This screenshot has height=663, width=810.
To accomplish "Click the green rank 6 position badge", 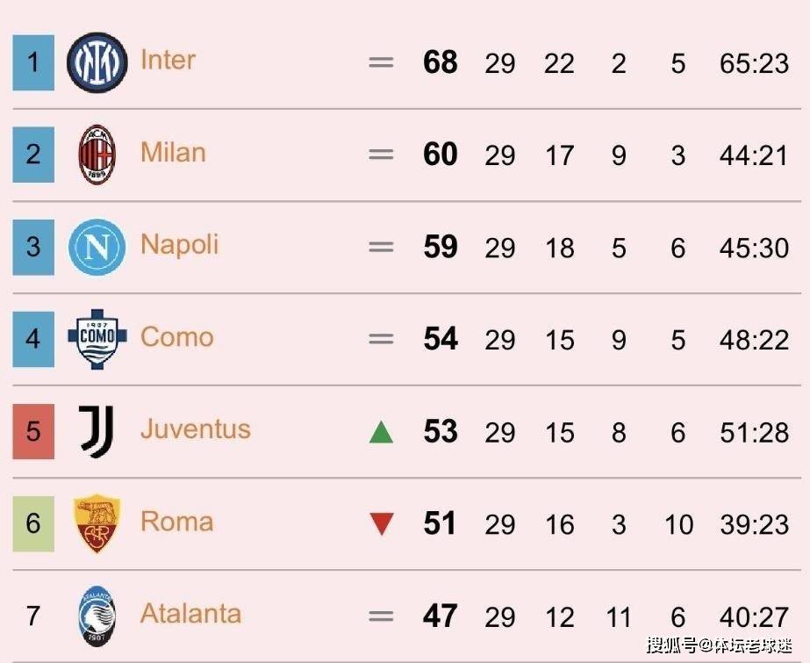I will point(33,523).
